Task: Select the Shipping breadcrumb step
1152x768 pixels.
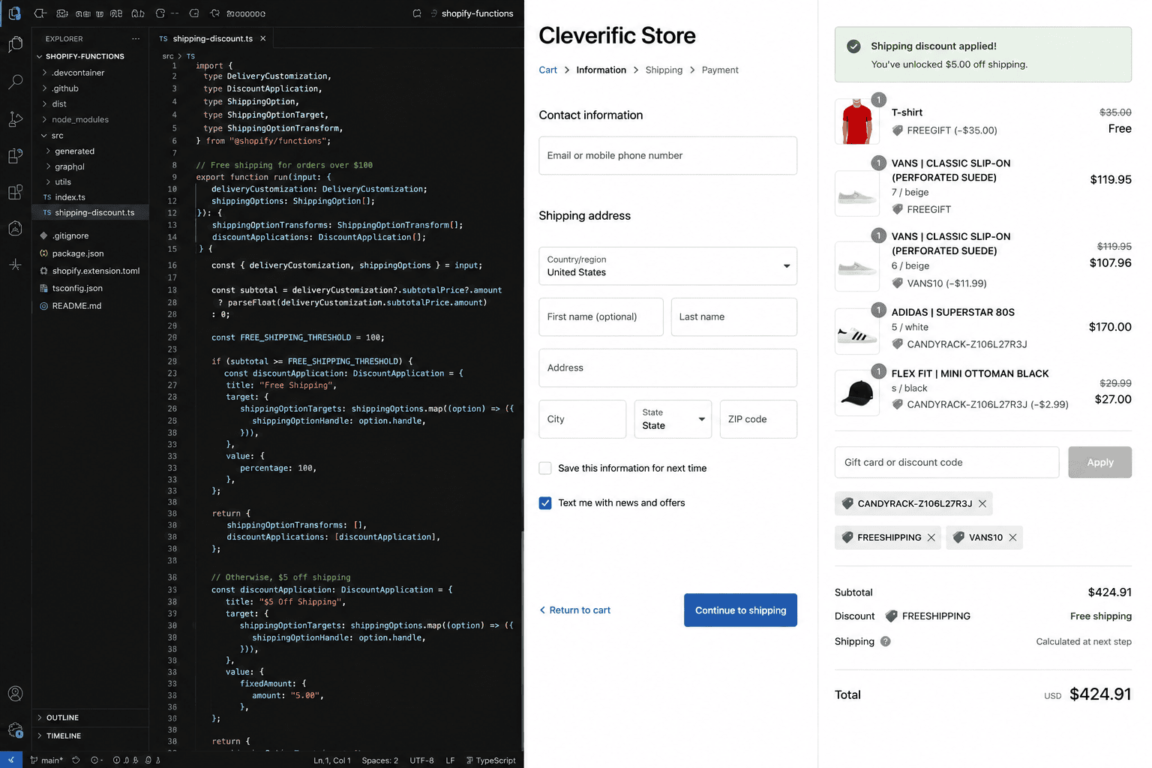Action: point(664,70)
